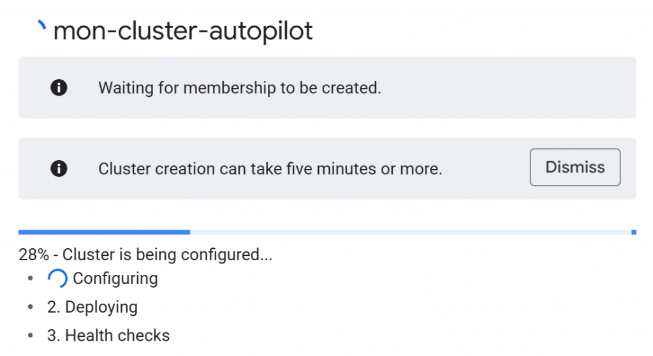Viewport: 653px width, 356px height.
Task: Click the loading spinner beside the cluster title
Action: point(42,27)
